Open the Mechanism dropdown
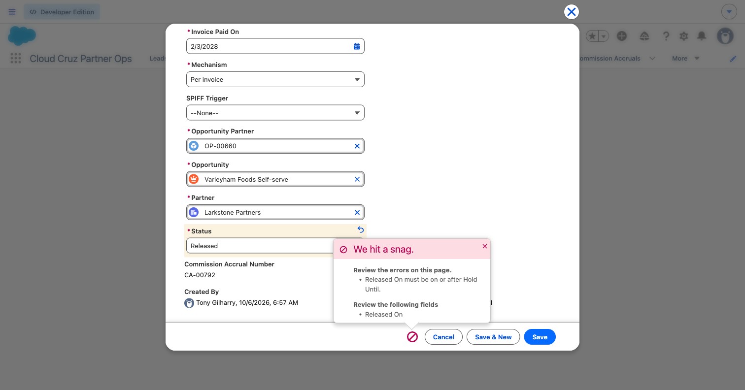This screenshot has height=390, width=745. (x=275, y=79)
